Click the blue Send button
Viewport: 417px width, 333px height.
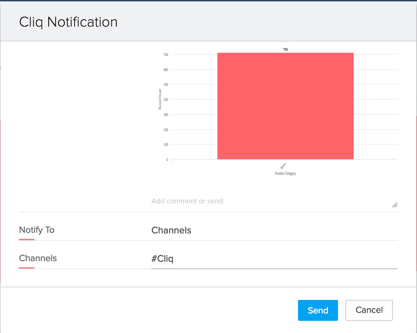[x=318, y=310]
